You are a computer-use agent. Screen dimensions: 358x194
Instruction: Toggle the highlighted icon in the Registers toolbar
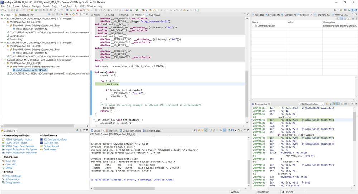click(342, 19)
